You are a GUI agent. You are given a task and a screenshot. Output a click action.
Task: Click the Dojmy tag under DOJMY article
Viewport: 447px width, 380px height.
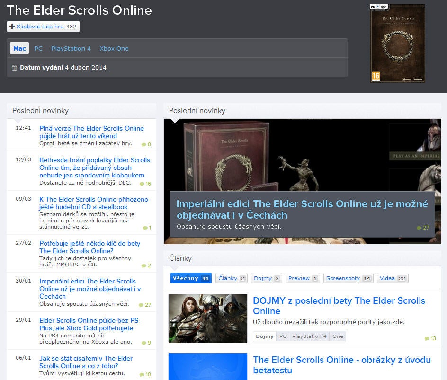coord(265,336)
